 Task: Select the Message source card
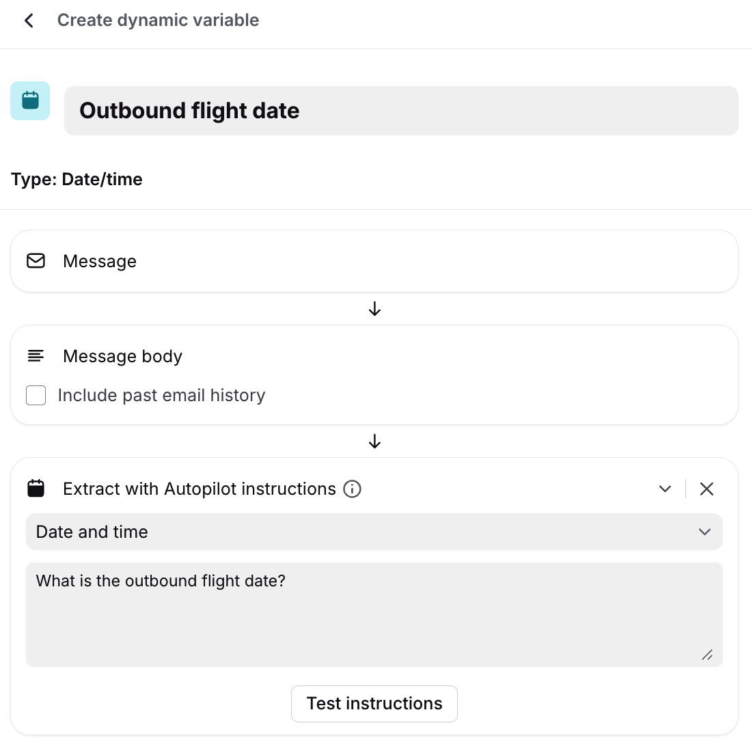[x=374, y=261]
